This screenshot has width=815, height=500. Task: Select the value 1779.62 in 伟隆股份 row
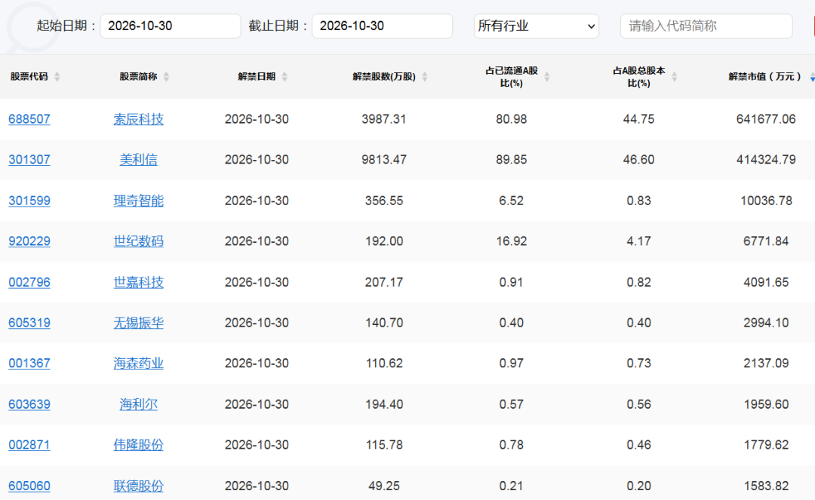(766, 444)
